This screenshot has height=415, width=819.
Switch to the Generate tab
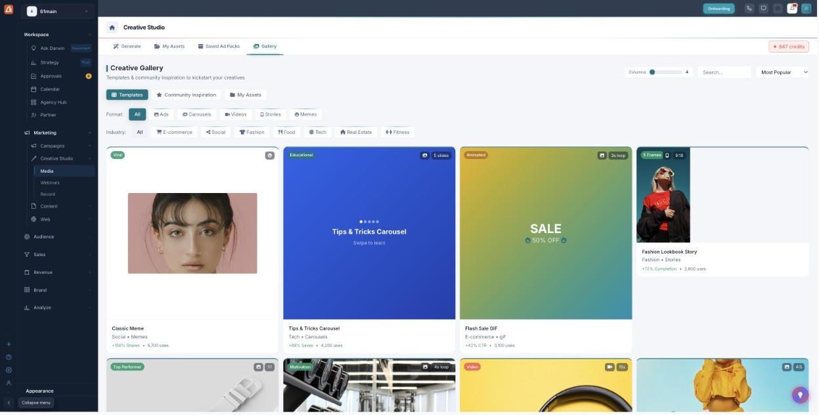[x=127, y=47]
